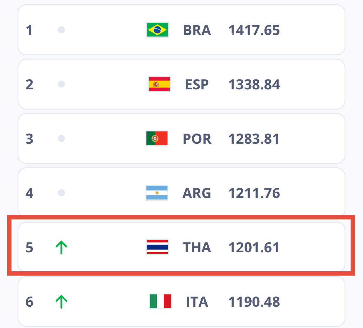This screenshot has width=363, height=328.
Task: Select the ITA team code
Action: [x=197, y=302]
